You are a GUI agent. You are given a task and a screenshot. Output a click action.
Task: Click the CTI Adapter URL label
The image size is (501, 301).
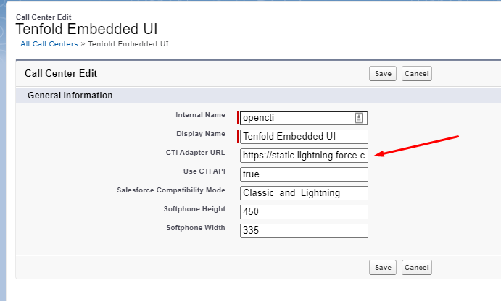(195, 153)
